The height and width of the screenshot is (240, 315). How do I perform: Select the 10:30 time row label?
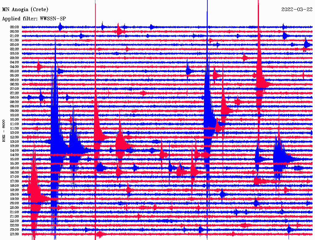(14, 120)
